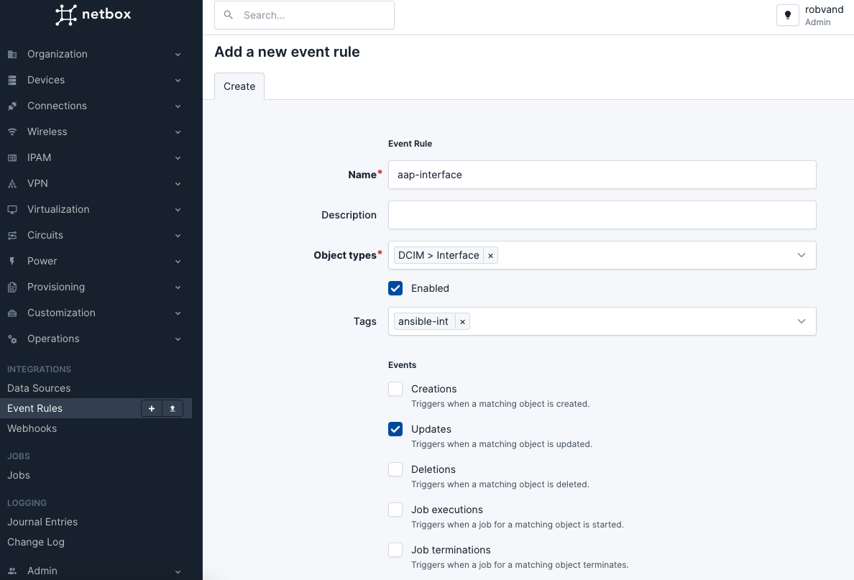The image size is (854, 580).
Task: Remove the ansible-int tag
Action: [x=462, y=322]
